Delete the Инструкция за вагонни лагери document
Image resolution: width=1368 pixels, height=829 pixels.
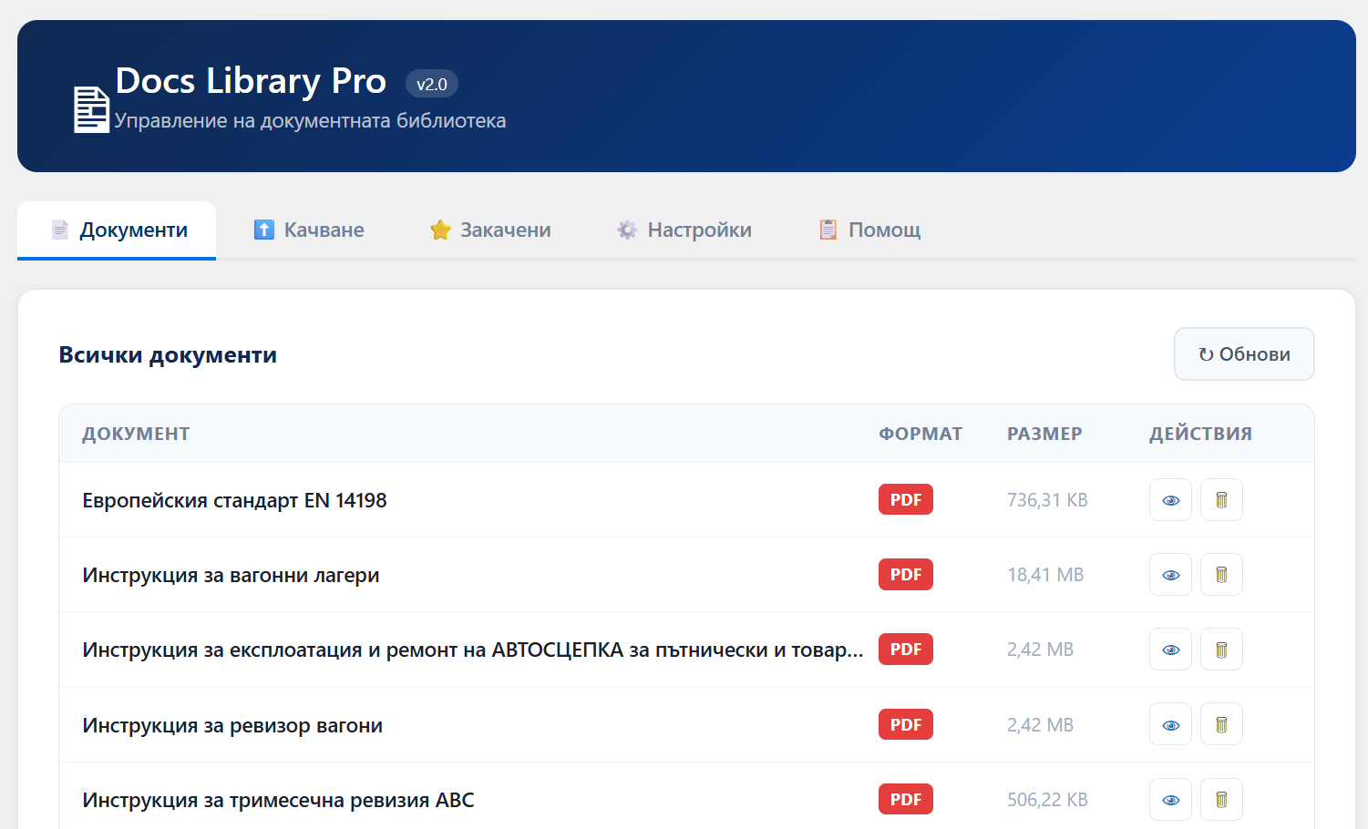pyautogui.click(x=1221, y=575)
